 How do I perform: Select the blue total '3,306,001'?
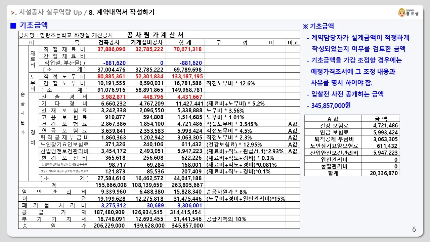(190, 205)
